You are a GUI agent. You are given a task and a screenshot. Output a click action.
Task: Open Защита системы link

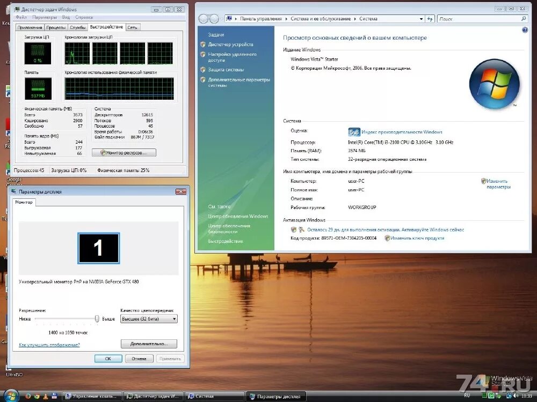point(226,70)
